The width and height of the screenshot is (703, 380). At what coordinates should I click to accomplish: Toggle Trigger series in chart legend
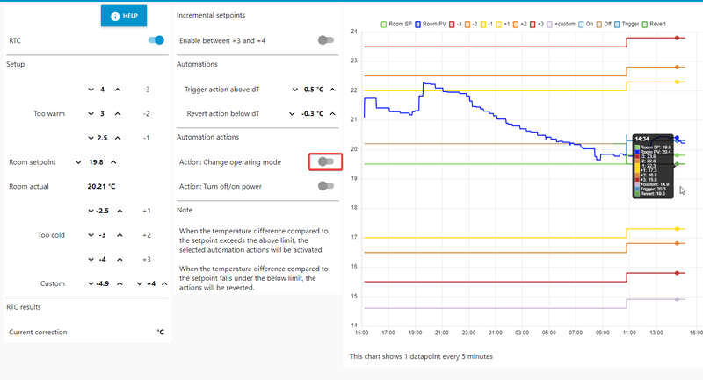pyautogui.click(x=629, y=23)
